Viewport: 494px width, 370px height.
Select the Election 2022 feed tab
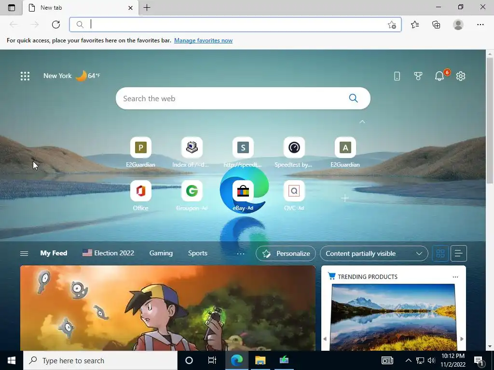coord(108,253)
